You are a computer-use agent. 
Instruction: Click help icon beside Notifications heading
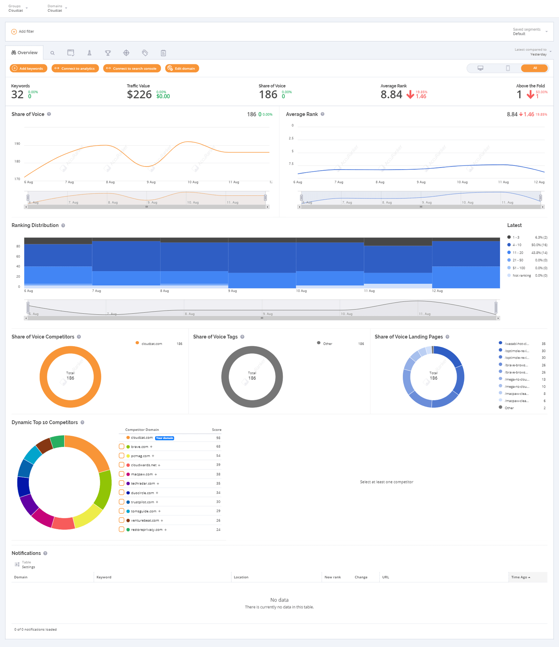(45, 553)
